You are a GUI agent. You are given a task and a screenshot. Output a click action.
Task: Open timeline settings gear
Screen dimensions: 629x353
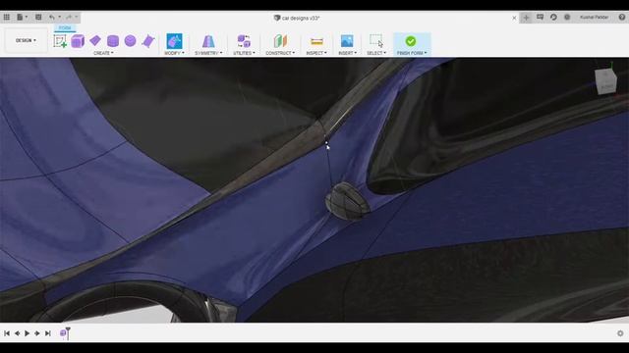tap(620, 333)
